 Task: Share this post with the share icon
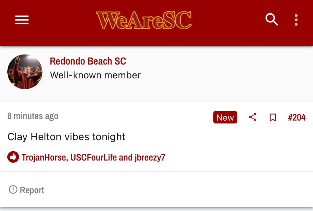tap(253, 117)
